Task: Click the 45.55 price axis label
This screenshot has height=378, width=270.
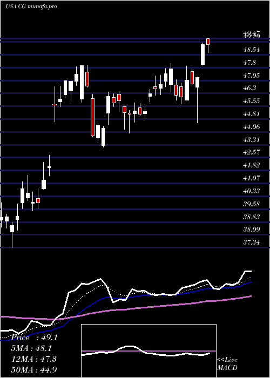Action: tap(252, 101)
